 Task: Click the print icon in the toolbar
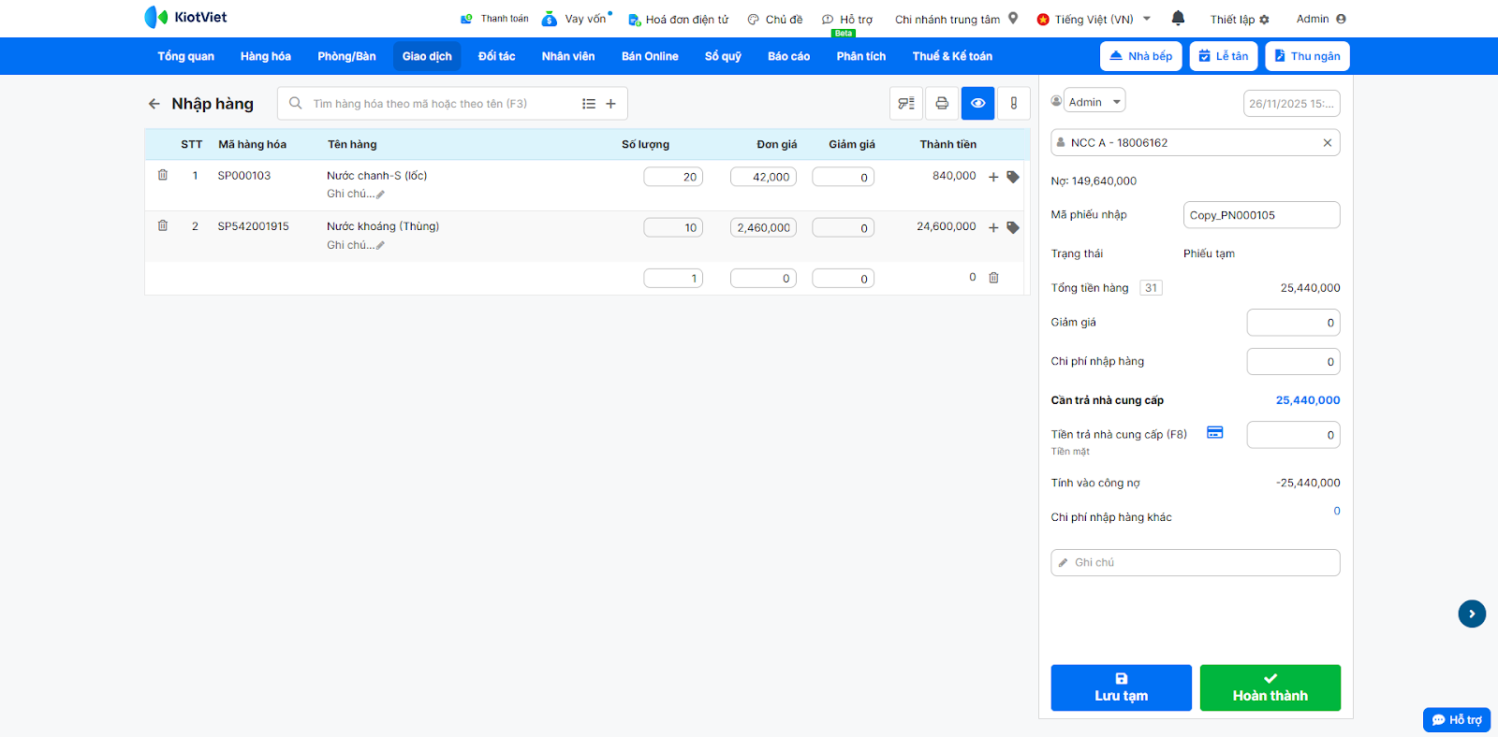tap(942, 104)
